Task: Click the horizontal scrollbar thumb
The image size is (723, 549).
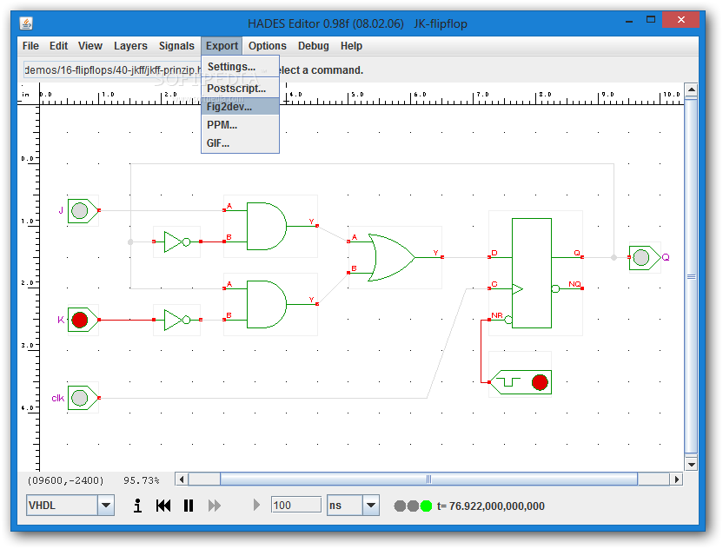Action: click(428, 480)
